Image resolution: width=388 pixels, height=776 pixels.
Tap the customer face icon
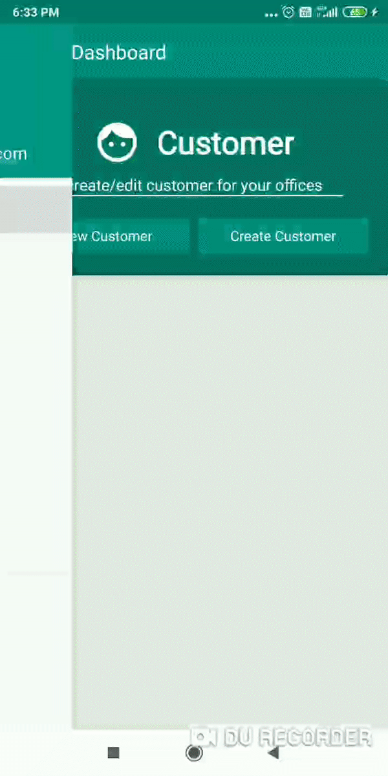tap(117, 143)
